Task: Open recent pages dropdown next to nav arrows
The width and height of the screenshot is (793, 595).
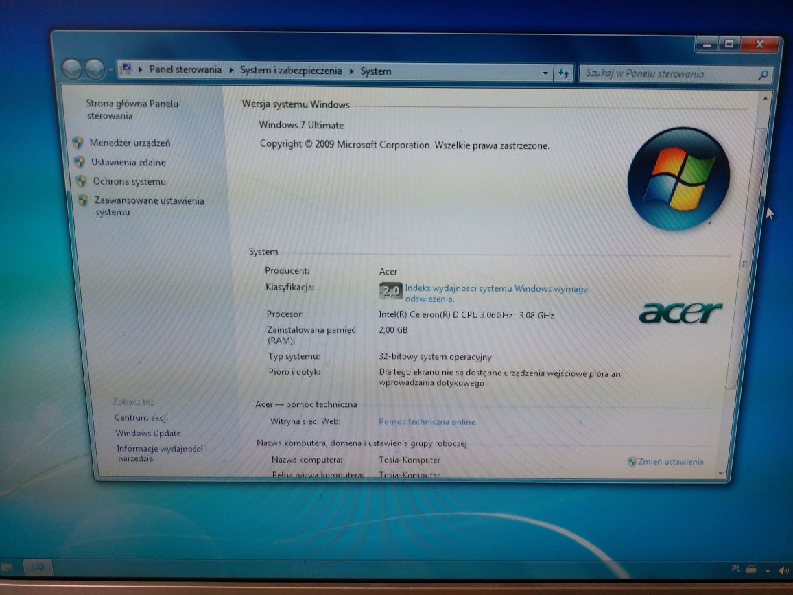Action: (x=110, y=70)
